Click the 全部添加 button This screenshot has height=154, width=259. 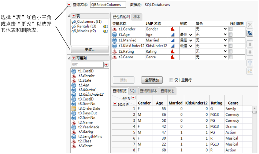coord(152,80)
